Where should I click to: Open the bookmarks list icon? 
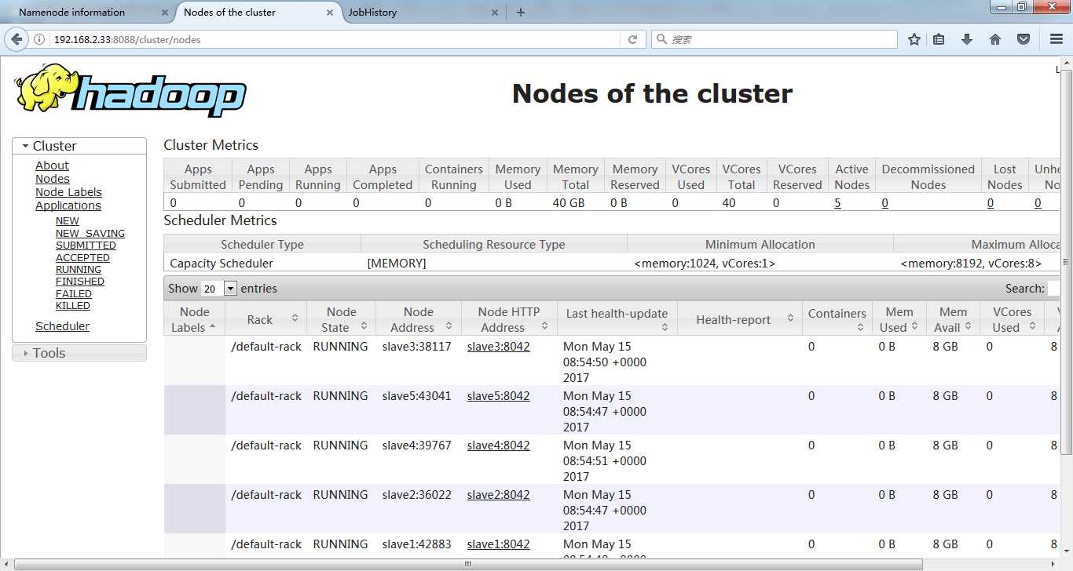click(x=939, y=39)
